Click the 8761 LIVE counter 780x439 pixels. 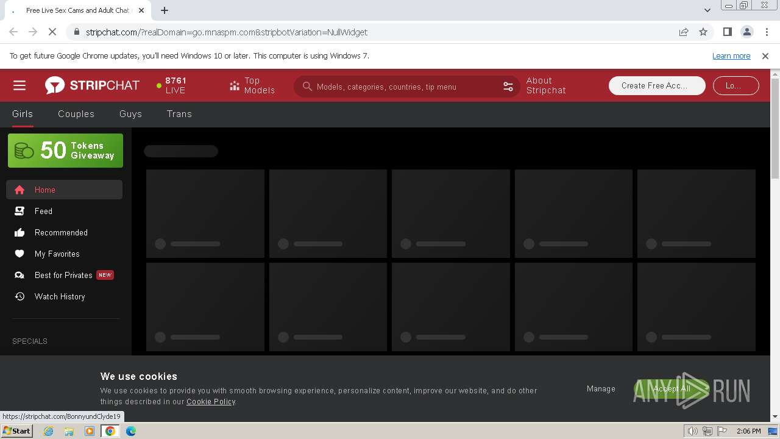pos(171,85)
